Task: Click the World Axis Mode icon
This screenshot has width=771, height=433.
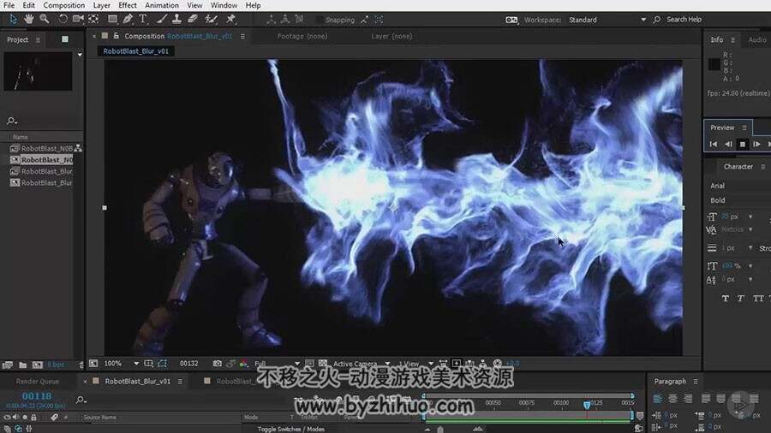Action: point(284,20)
